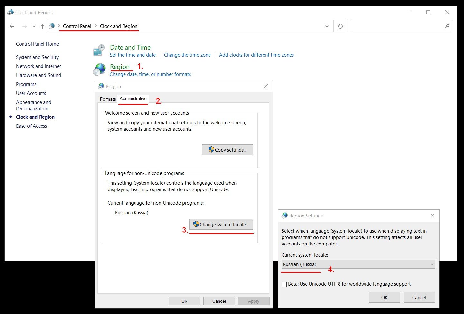The image size is (464, 314).
Task: Open System and Security category
Action: 37,57
